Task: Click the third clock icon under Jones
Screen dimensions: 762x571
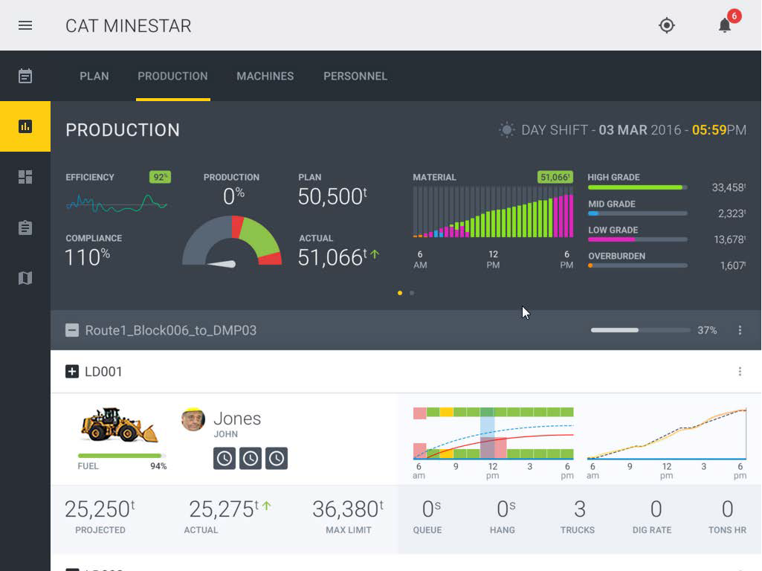Action: pos(277,458)
